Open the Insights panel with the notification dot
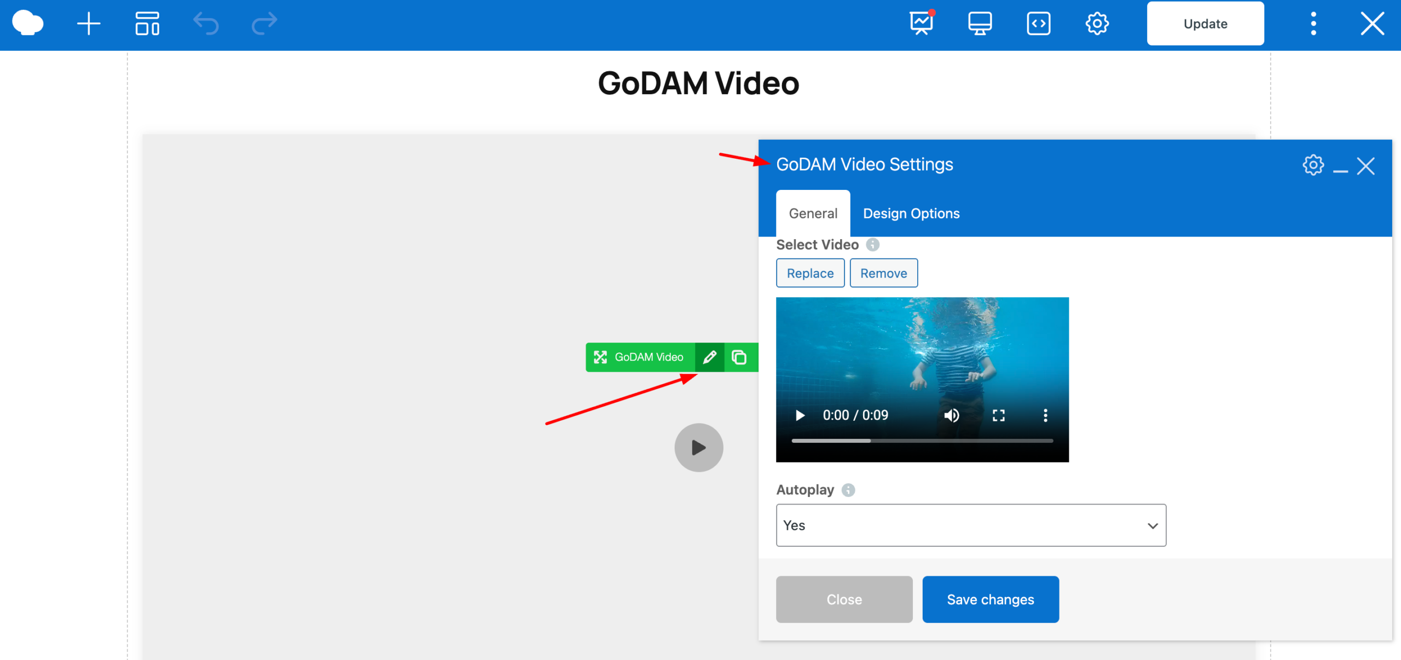 point(921,24)
